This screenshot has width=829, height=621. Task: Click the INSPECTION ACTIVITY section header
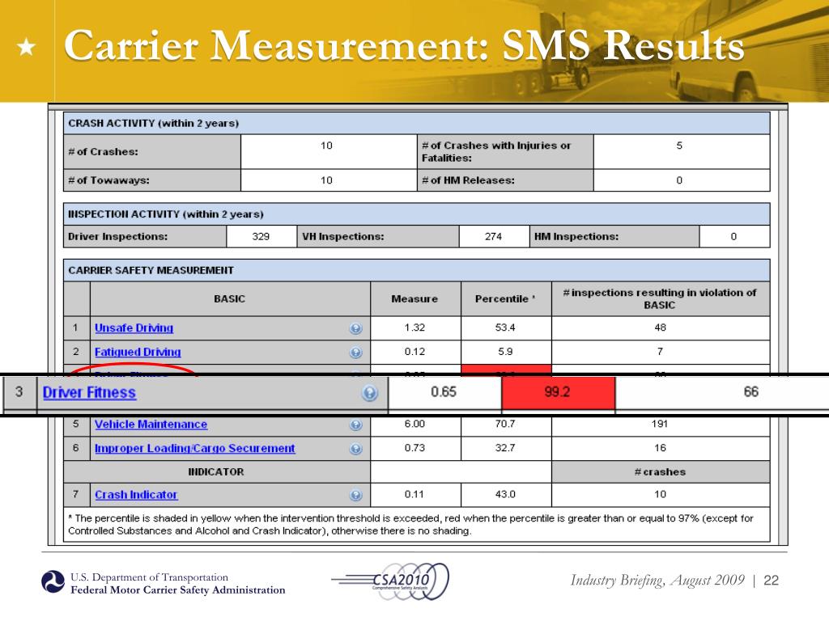click(416, 214)
